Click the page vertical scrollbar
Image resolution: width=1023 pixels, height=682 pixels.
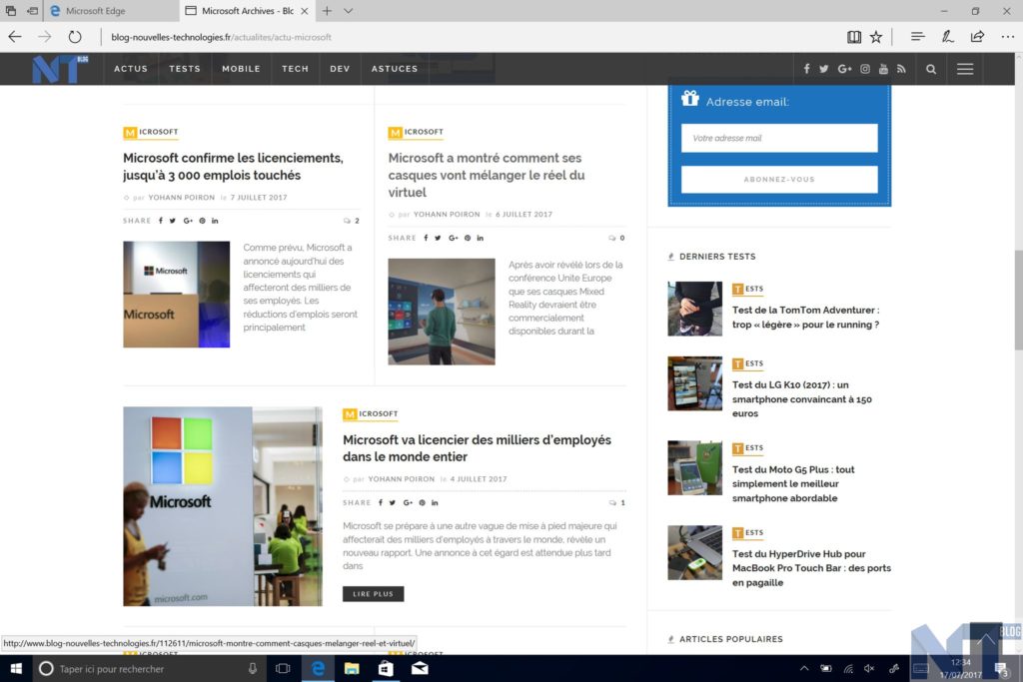[x=1018, y=300]
